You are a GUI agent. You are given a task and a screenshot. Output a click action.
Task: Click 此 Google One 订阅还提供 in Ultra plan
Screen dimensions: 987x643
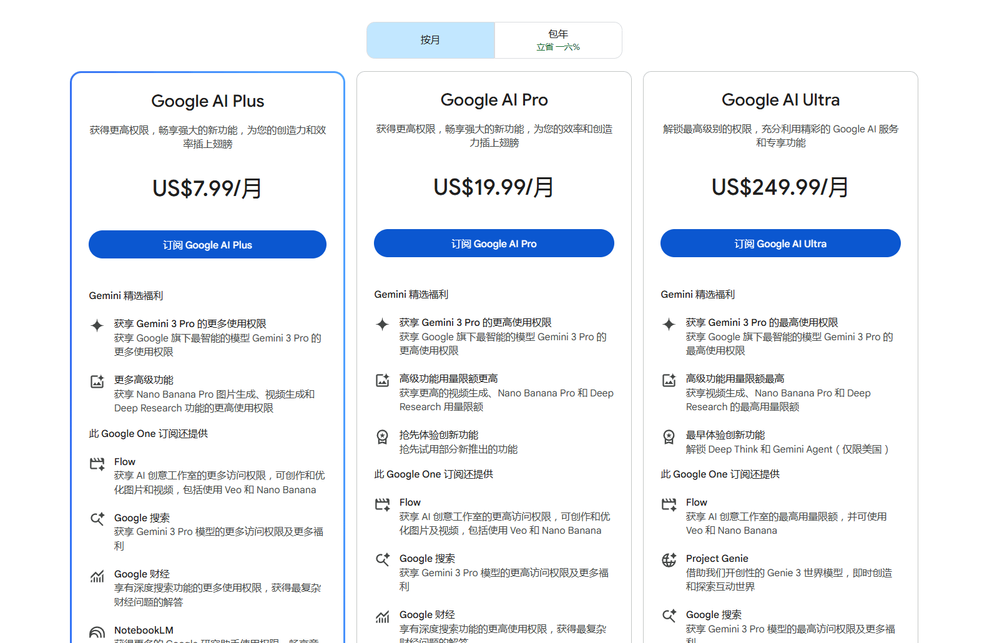720,474
